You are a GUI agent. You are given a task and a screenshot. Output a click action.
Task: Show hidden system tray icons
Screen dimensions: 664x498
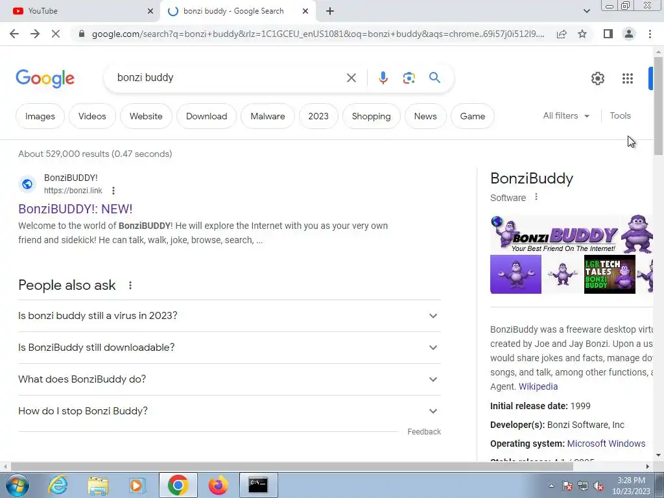551,486
